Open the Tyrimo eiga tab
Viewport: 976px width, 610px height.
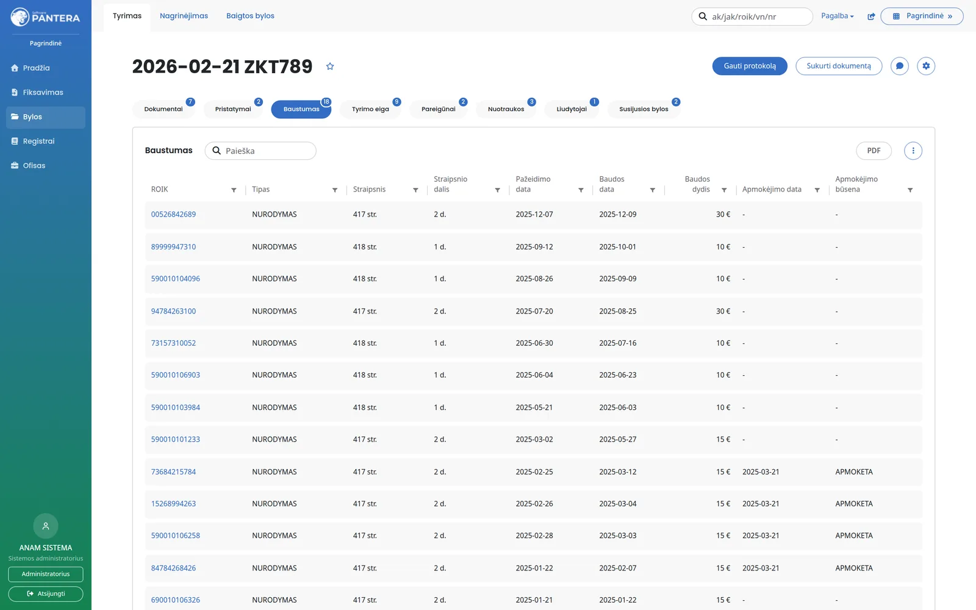point(370,109)
